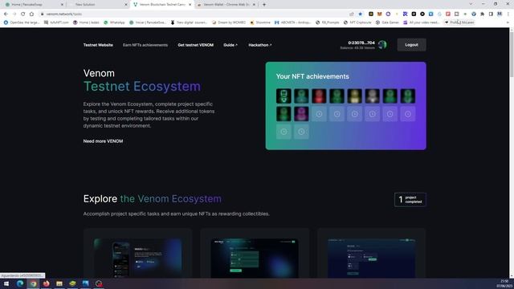Open the browser home page icon

(x=31, y=14)
